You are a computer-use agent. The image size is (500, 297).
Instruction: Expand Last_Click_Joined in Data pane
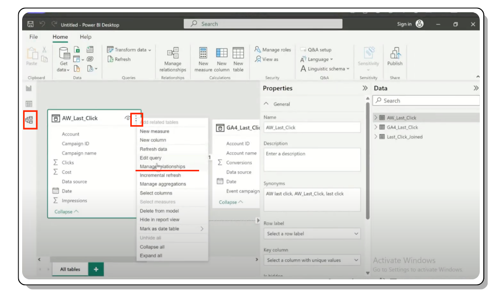click(x=376, y=137)
